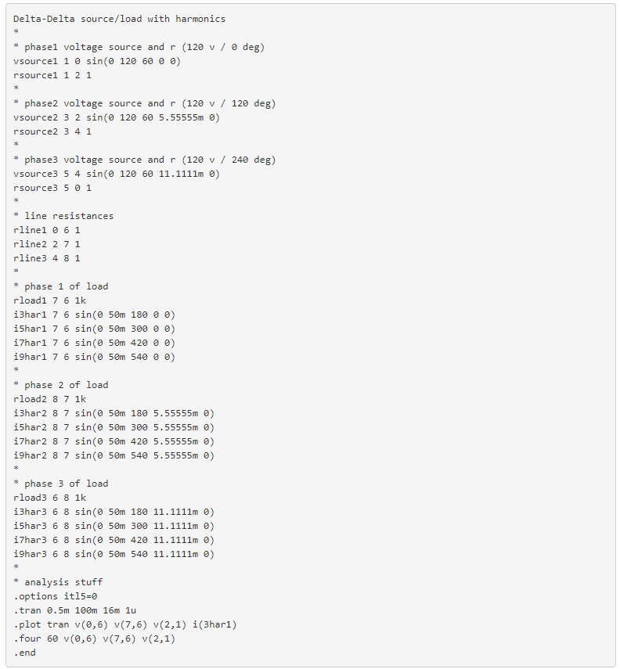Click the i7har3 current source line
The width and height of the screenshot is (620, 669).
114,540
